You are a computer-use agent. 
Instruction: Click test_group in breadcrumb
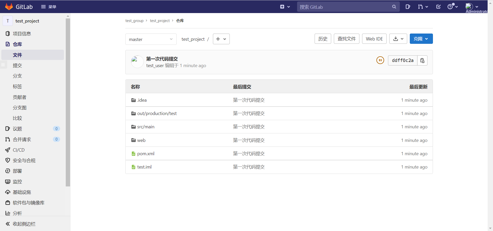pyautogui.click(x=134, y=20)
